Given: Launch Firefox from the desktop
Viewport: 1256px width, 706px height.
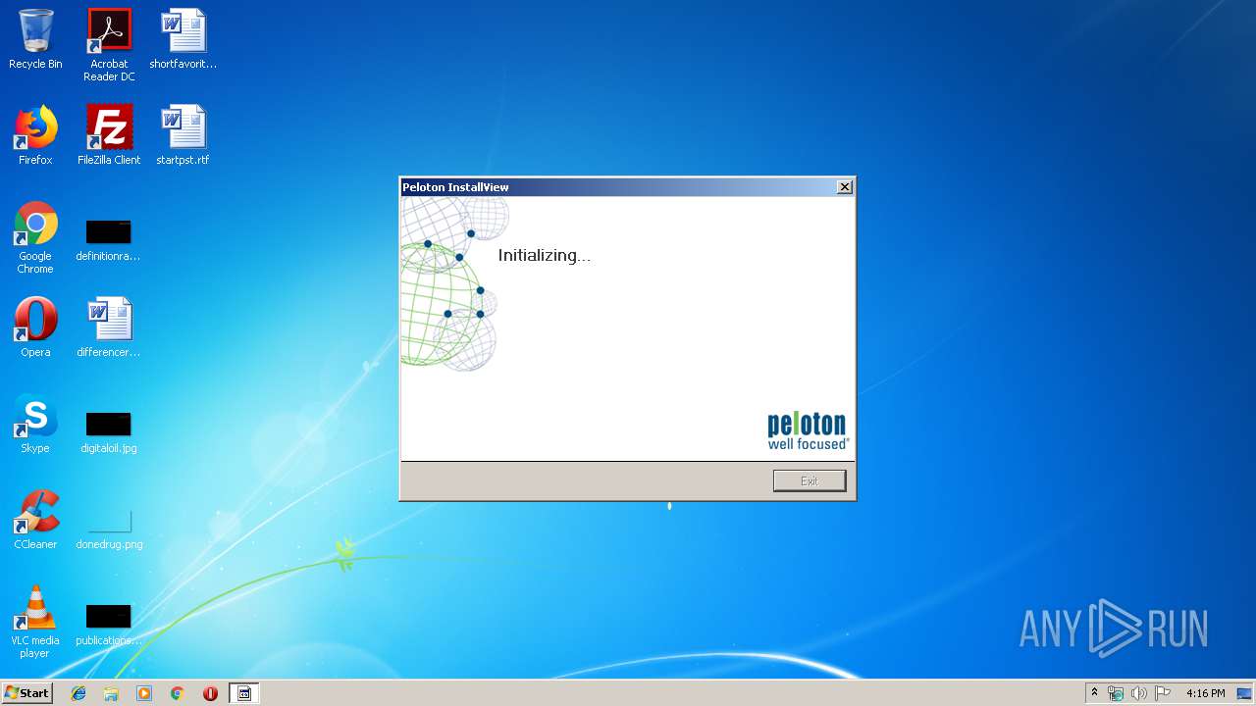Looking at the screenshot, I should tap(35, 135).
